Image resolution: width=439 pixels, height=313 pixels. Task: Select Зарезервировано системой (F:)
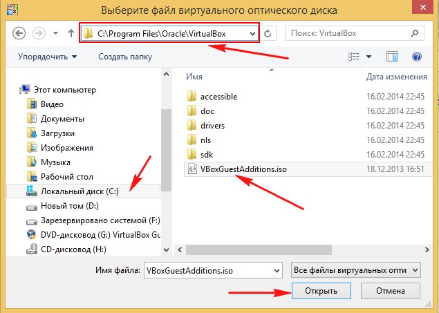pyautogui.click(x=93, y=220)
